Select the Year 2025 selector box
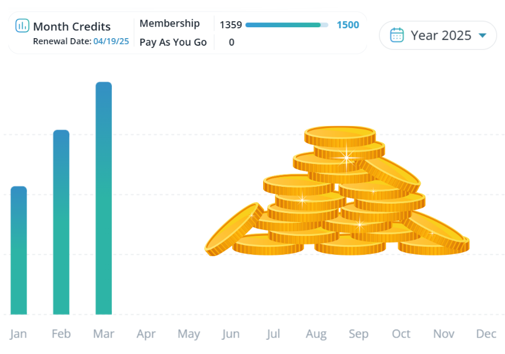 (x=438, y=35)
